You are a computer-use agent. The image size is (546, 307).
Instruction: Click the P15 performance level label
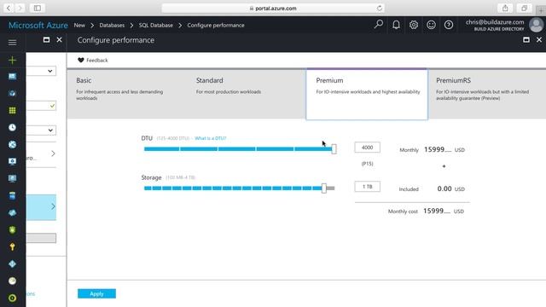click(x=367, y=164)
